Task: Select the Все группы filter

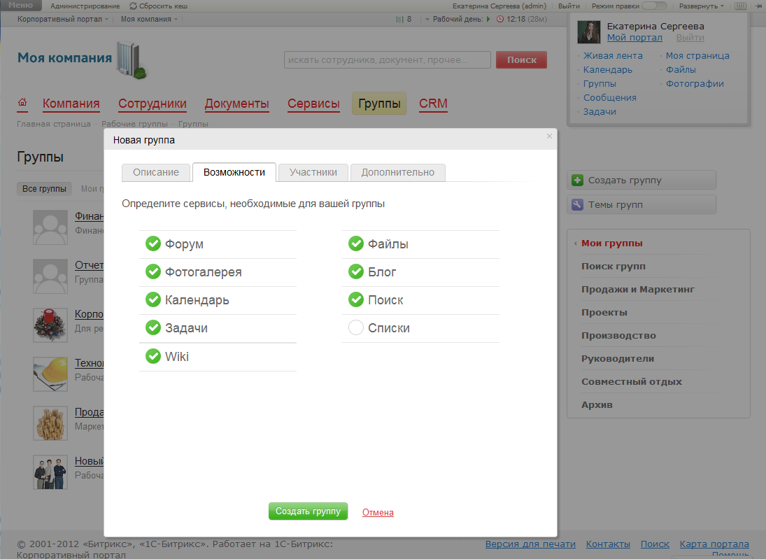Action: [x=44, y=189]
